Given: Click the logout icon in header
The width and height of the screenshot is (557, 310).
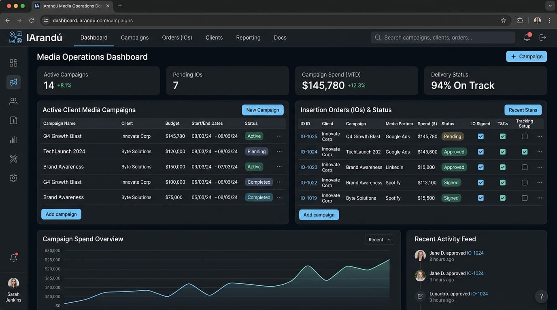Looking at the screenshot, I should [x=543, y=38].
